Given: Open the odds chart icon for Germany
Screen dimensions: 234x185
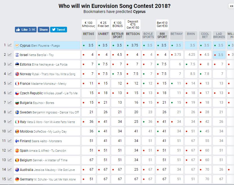Looking at the screenshot, I should [x=10, y=179].
